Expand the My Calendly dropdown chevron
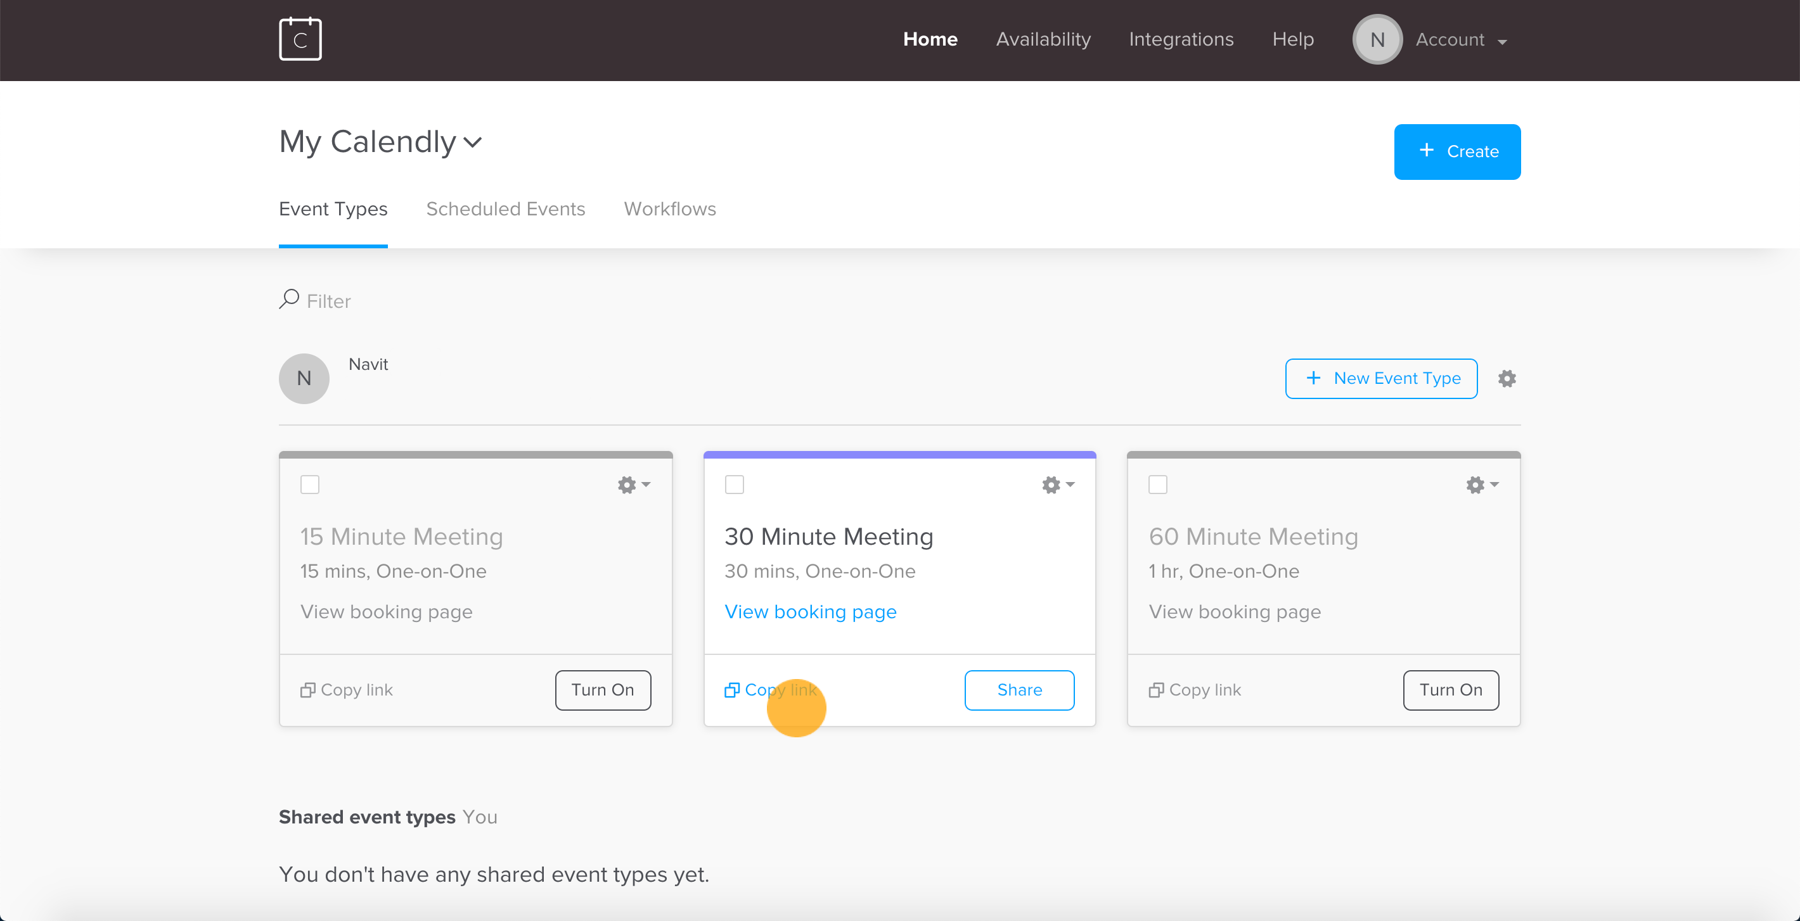The width and height of the screenshot is (1800, 921). click(473, 143)
